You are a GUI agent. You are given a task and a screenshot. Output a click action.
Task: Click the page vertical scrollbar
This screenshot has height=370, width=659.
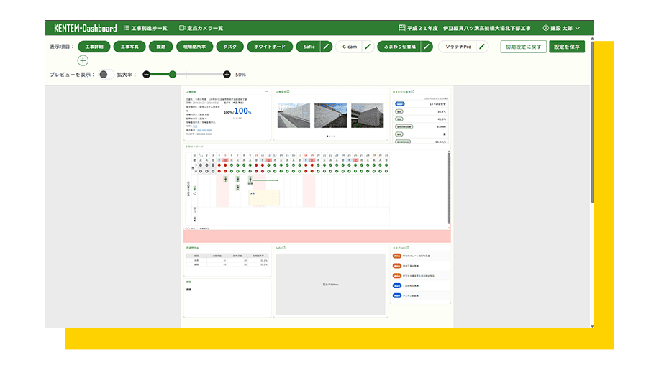tap(592, 121)
